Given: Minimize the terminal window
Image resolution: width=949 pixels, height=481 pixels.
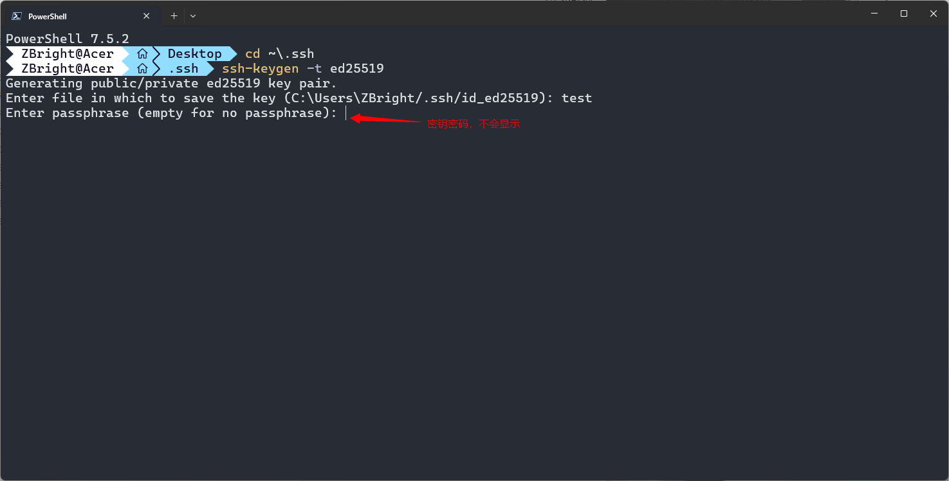Looking at the screenshot, I should (x=874, y=14).
